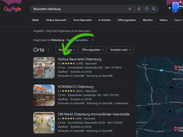This screenshot has height=137, width=183.
Task: Click the Globus Baumarkt store photo thumbnail
Action: point(44,68)
